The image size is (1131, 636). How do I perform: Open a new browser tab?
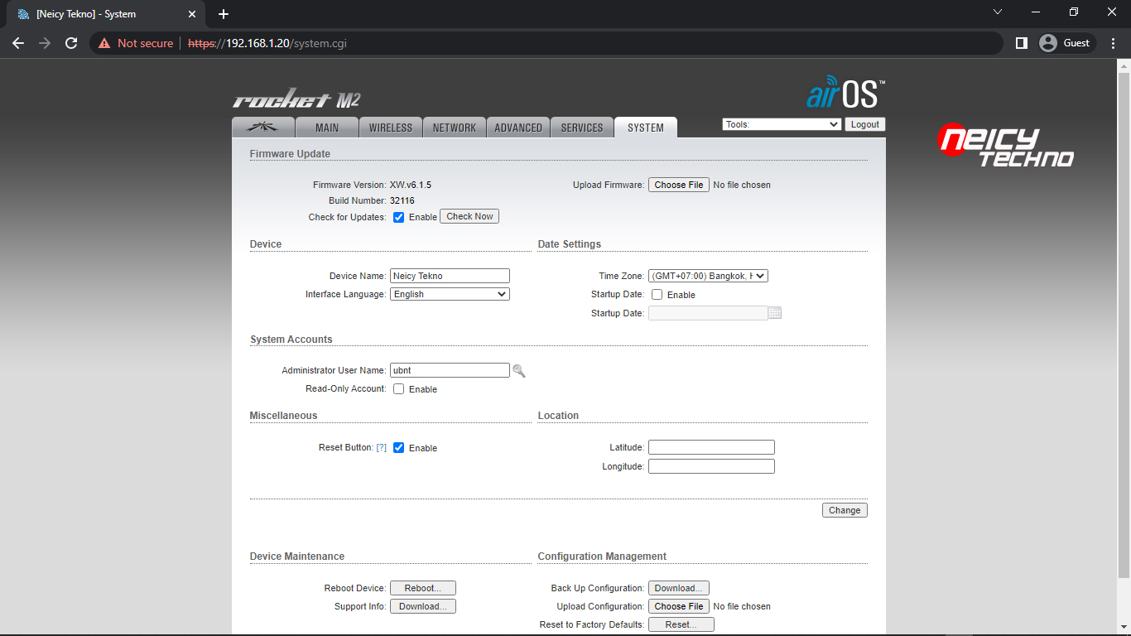tap(224, 14)
